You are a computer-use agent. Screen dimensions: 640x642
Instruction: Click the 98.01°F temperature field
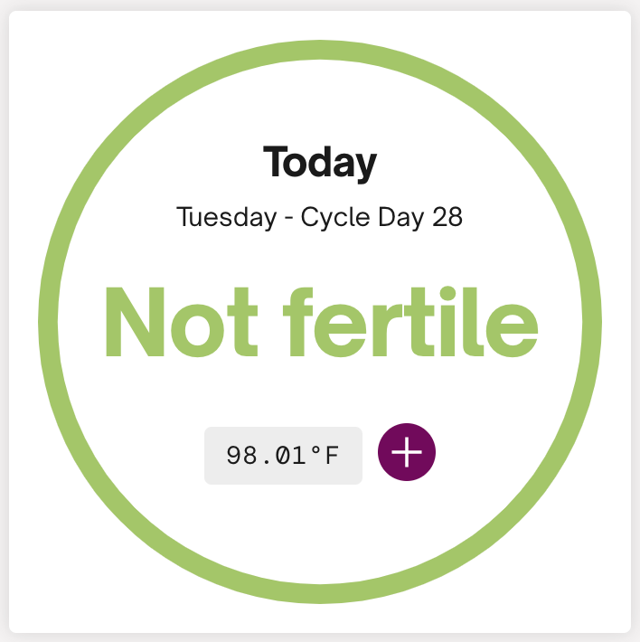(283, 455)
